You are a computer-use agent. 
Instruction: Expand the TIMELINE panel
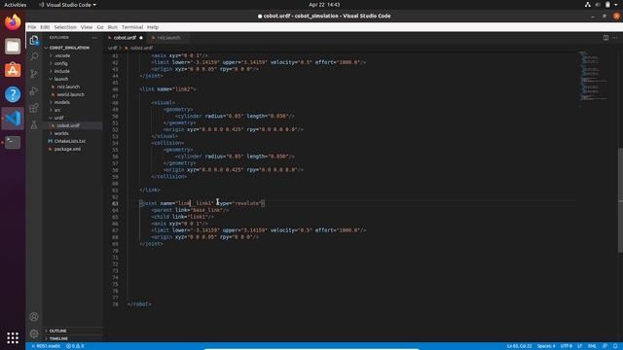[x=58, y=338]
